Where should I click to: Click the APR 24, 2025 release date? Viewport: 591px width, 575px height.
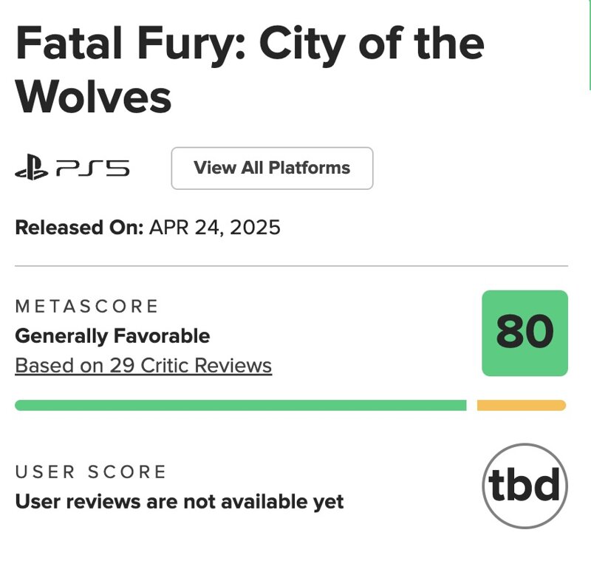pos(215,228)
